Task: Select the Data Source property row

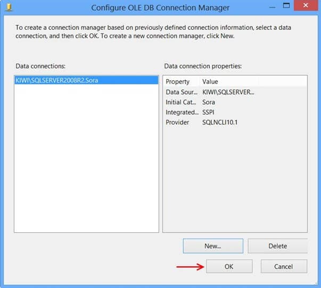Action: [180, 92]
